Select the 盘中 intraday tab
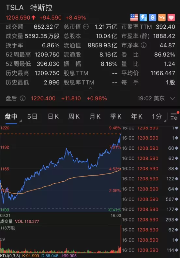 tap(11, 117)
